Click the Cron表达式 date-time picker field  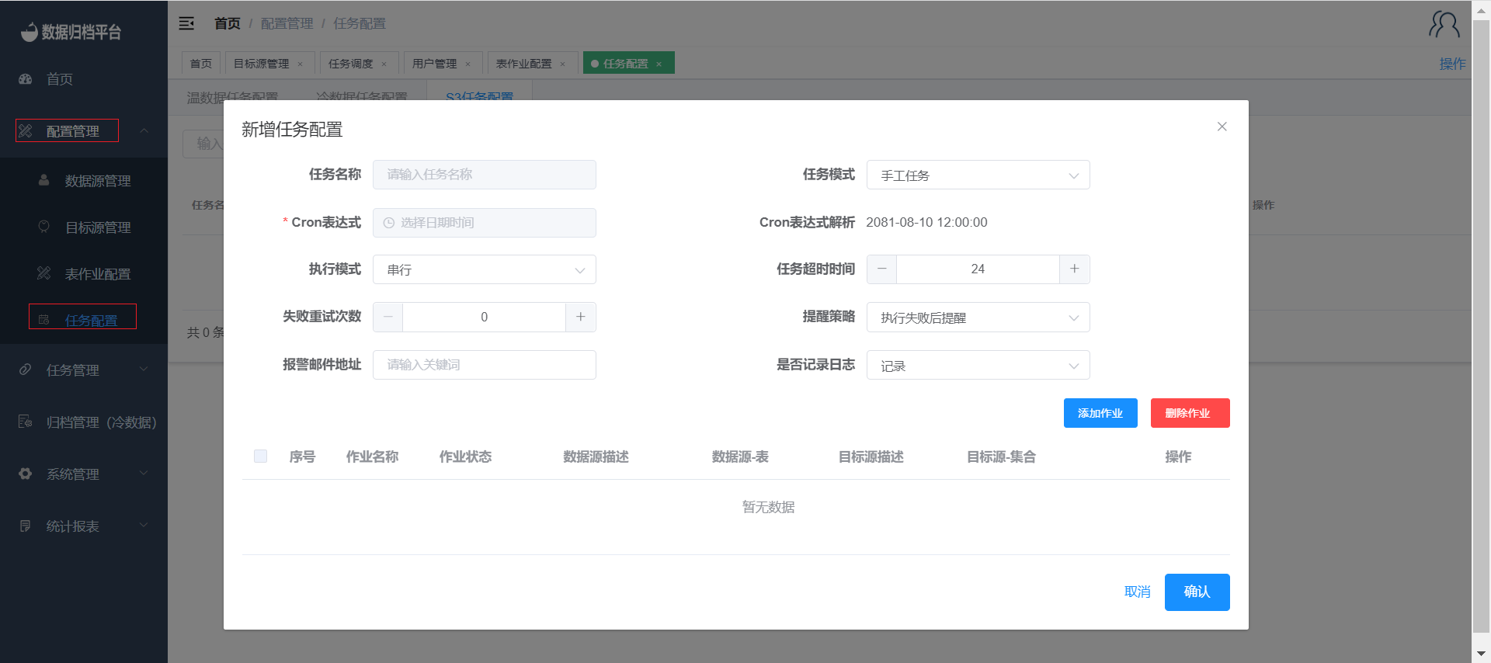click(x=485, y=223)
